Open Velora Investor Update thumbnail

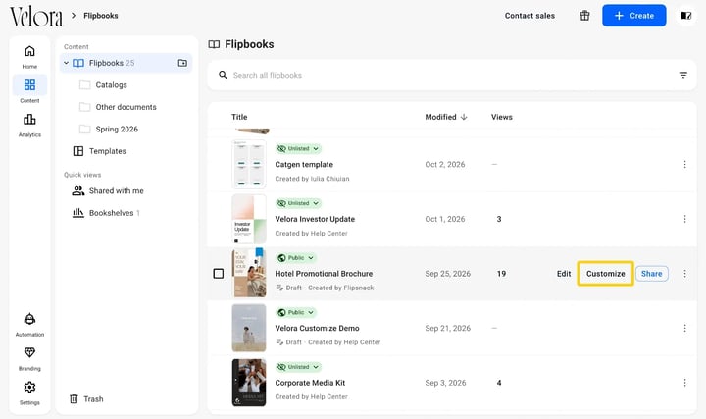249,219
